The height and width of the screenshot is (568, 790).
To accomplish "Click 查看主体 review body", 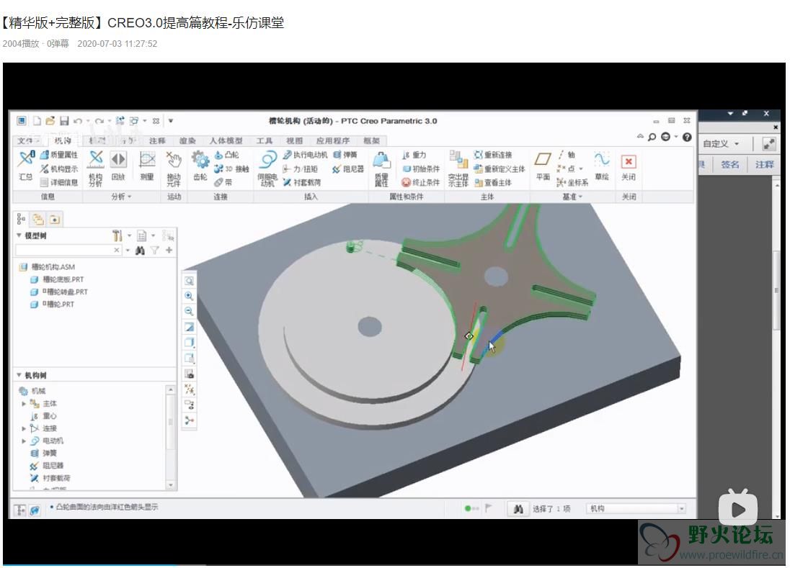I will point(493,182).
